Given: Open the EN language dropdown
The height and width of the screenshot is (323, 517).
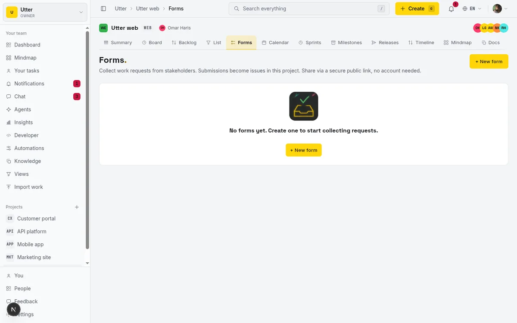Looking at the screenshot, I should (472, 9).
